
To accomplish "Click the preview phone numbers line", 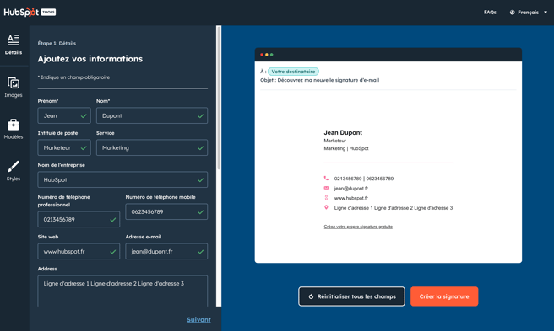I will [363, 179].
